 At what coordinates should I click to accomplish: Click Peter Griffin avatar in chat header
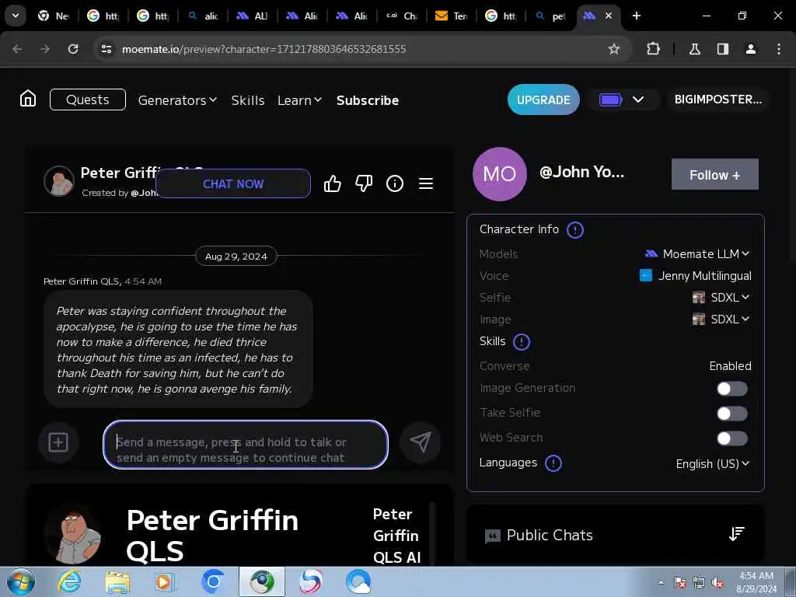click(x=59, y=180)
